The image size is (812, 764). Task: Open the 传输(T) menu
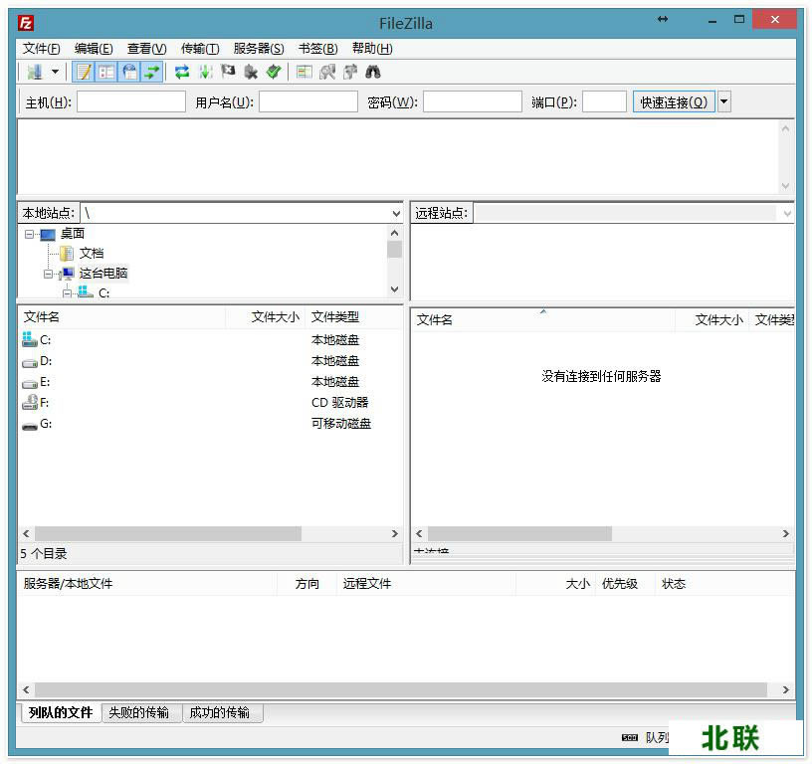(x=200, y=49)
